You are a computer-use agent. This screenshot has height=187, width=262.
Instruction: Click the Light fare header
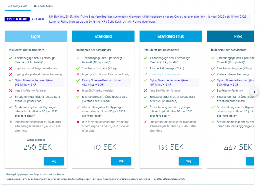[x=36, y=37]
